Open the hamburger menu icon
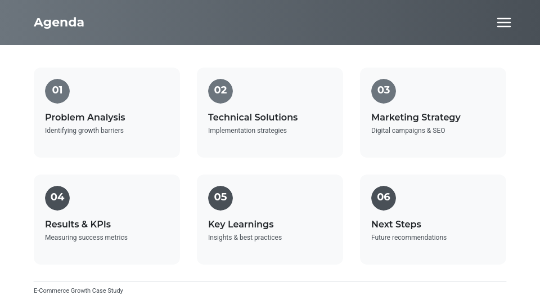This screenshot has width=540, height=304. 503,23
